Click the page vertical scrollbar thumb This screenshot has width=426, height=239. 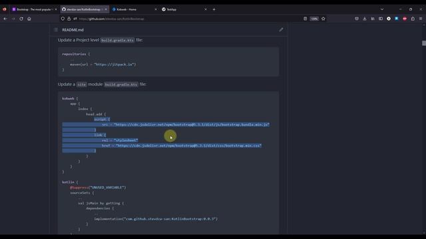pyautogui.click(x=424, y=43)
